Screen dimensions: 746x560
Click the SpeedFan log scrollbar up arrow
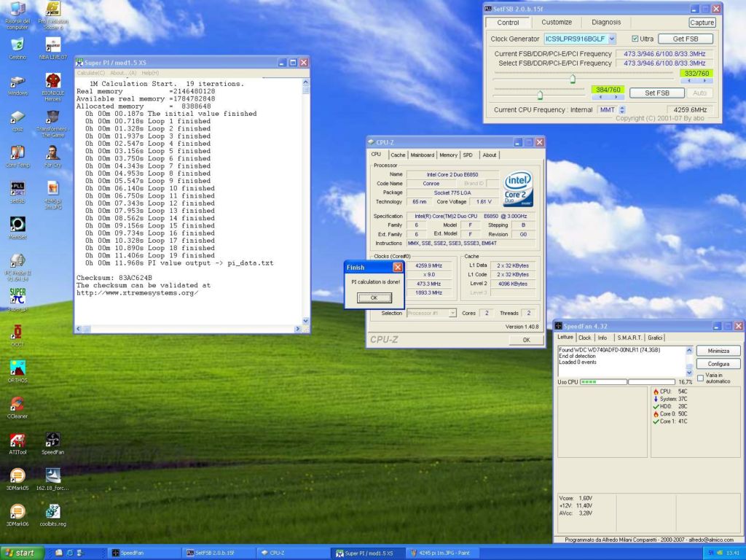689,351
